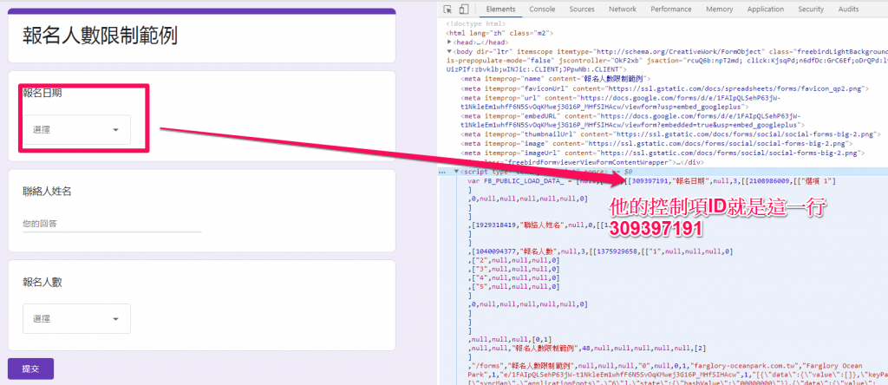The height and width of the screenshot is (385, 888).
Task: Click the 1929318419 聯絡人姓名 code line
Action: click(538, 225)
